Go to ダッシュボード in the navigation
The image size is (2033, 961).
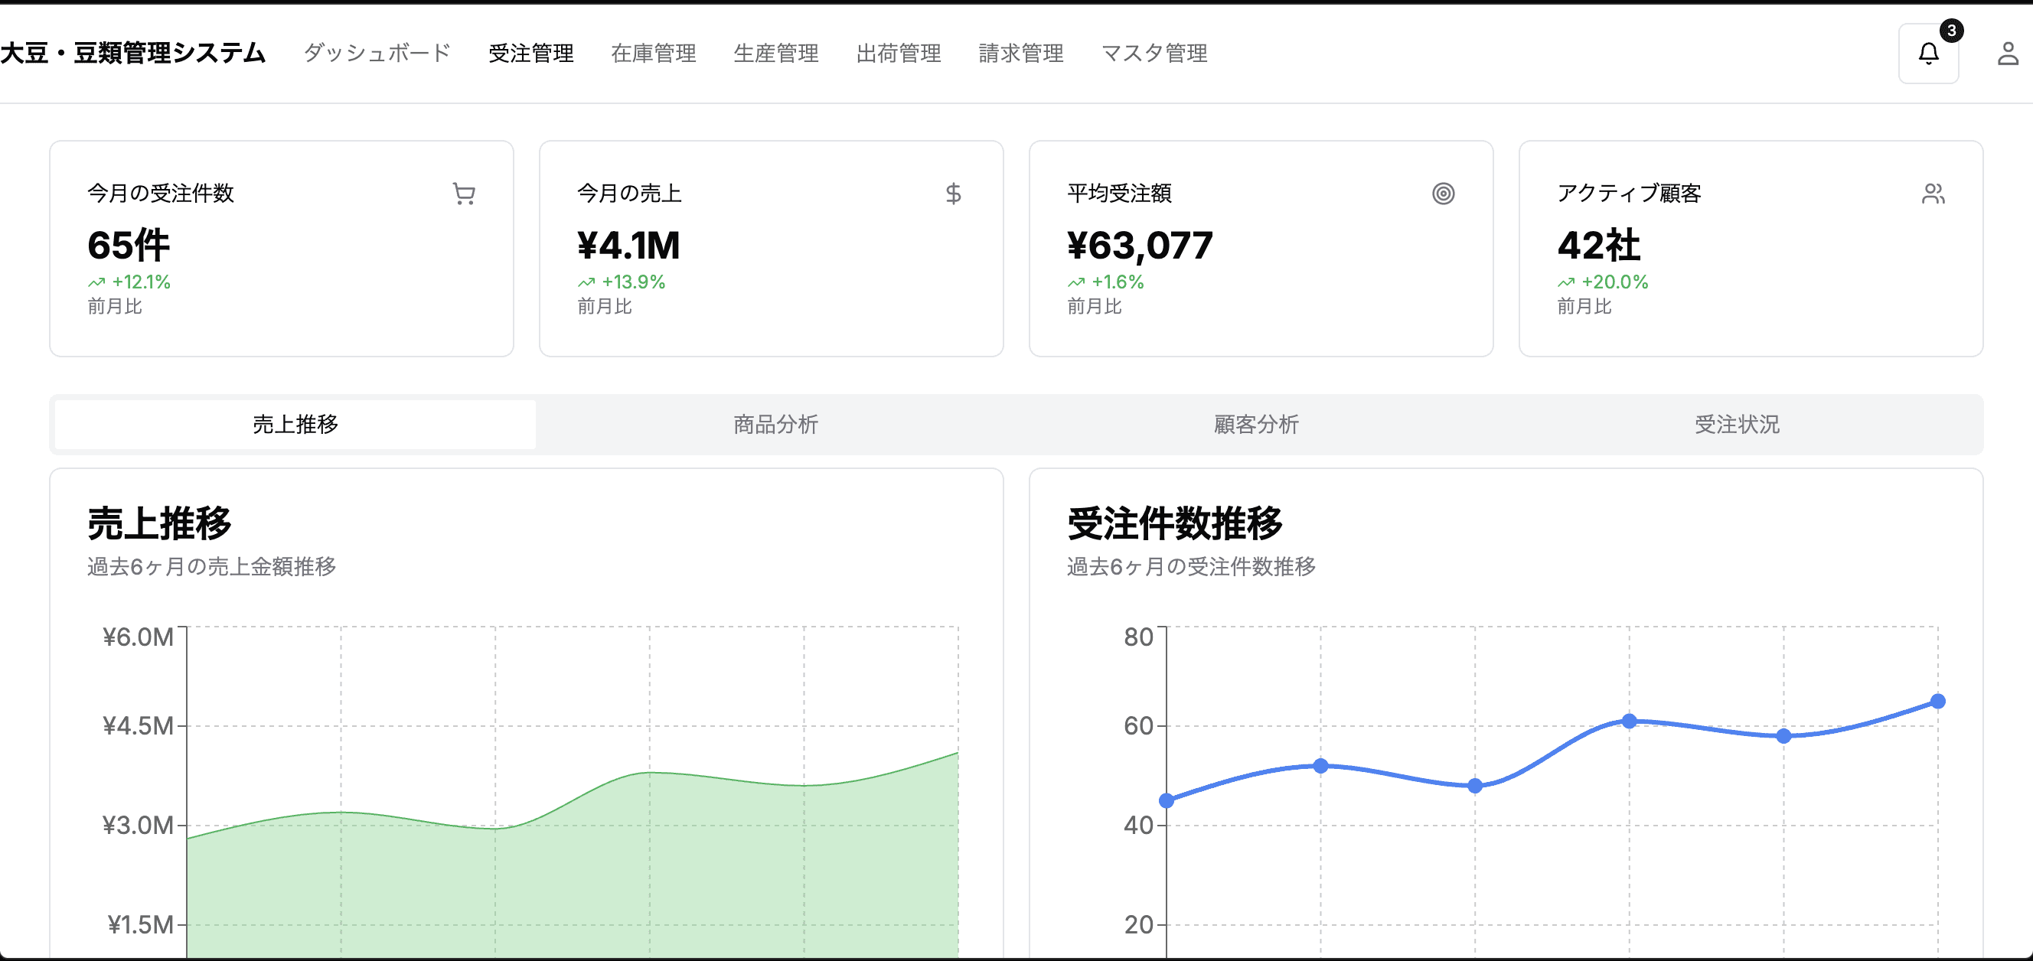(377, 53)
